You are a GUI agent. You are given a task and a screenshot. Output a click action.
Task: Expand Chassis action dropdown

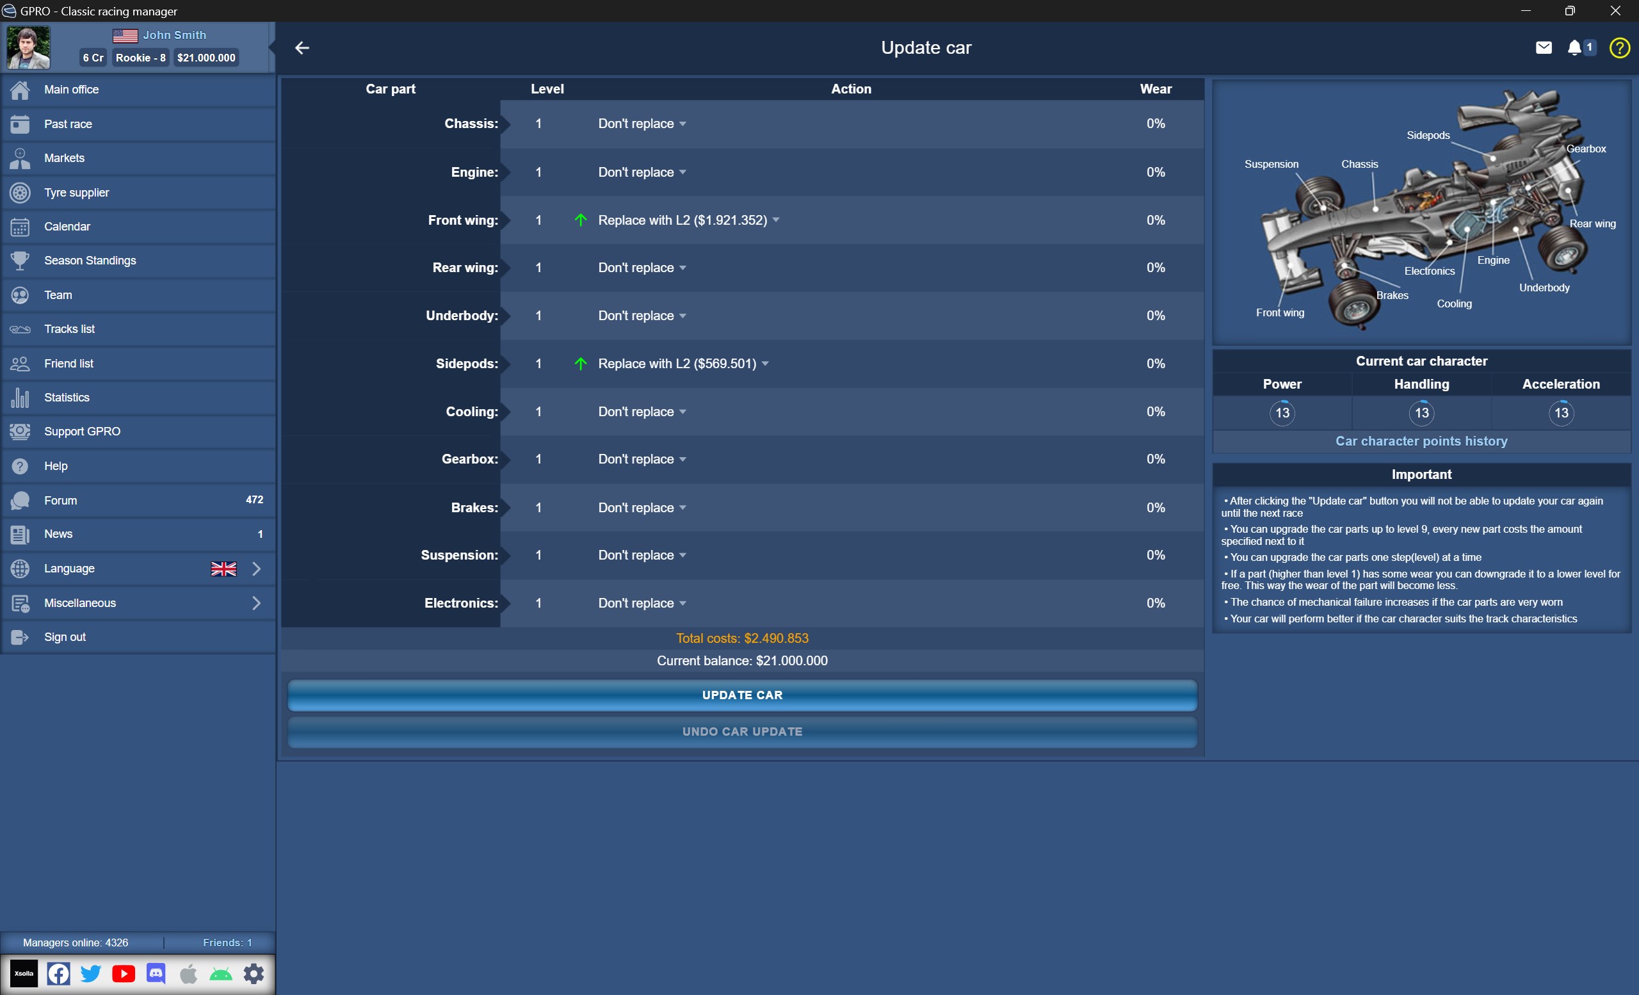(x=642, y=124)
